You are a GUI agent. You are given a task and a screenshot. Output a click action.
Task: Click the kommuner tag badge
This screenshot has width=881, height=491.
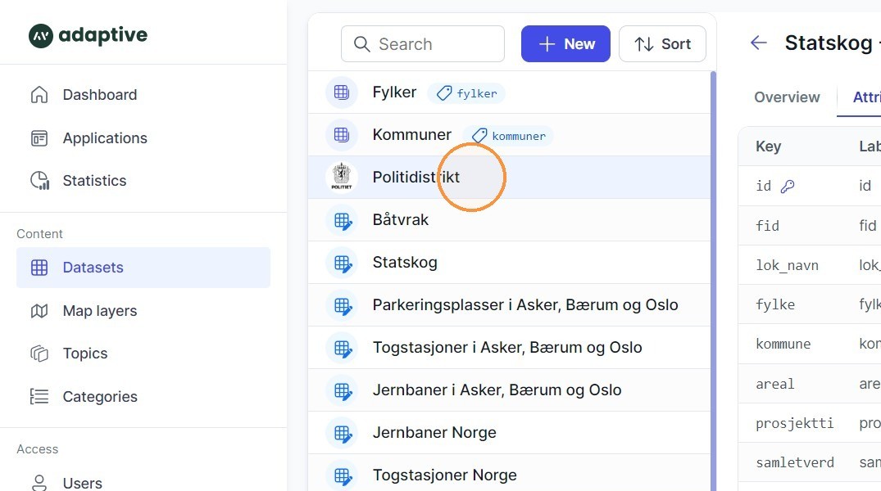tap(508, 136)
